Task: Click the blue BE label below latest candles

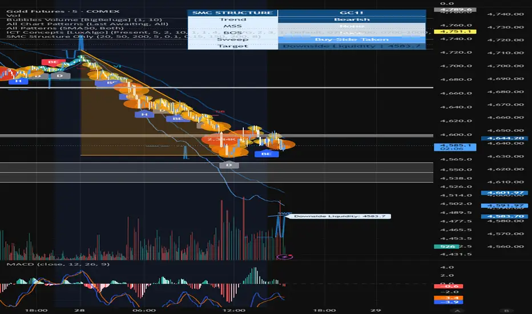Action: pos(267,154)
